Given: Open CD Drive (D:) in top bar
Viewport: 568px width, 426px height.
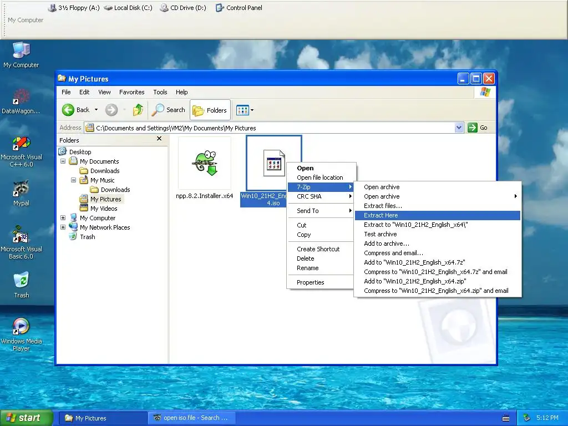Looking at the screenshot, I should point(183,8).
